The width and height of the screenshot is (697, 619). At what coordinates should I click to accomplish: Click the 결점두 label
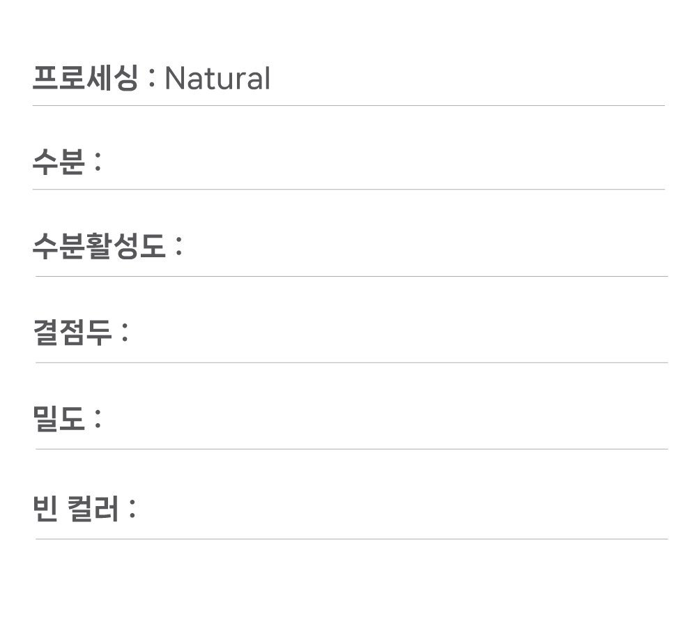(x=72, y=333)
